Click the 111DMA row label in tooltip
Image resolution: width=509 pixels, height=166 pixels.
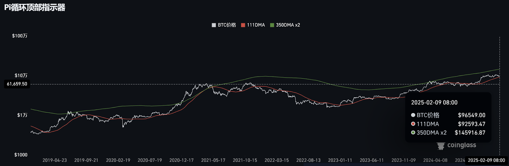[428, 124]
